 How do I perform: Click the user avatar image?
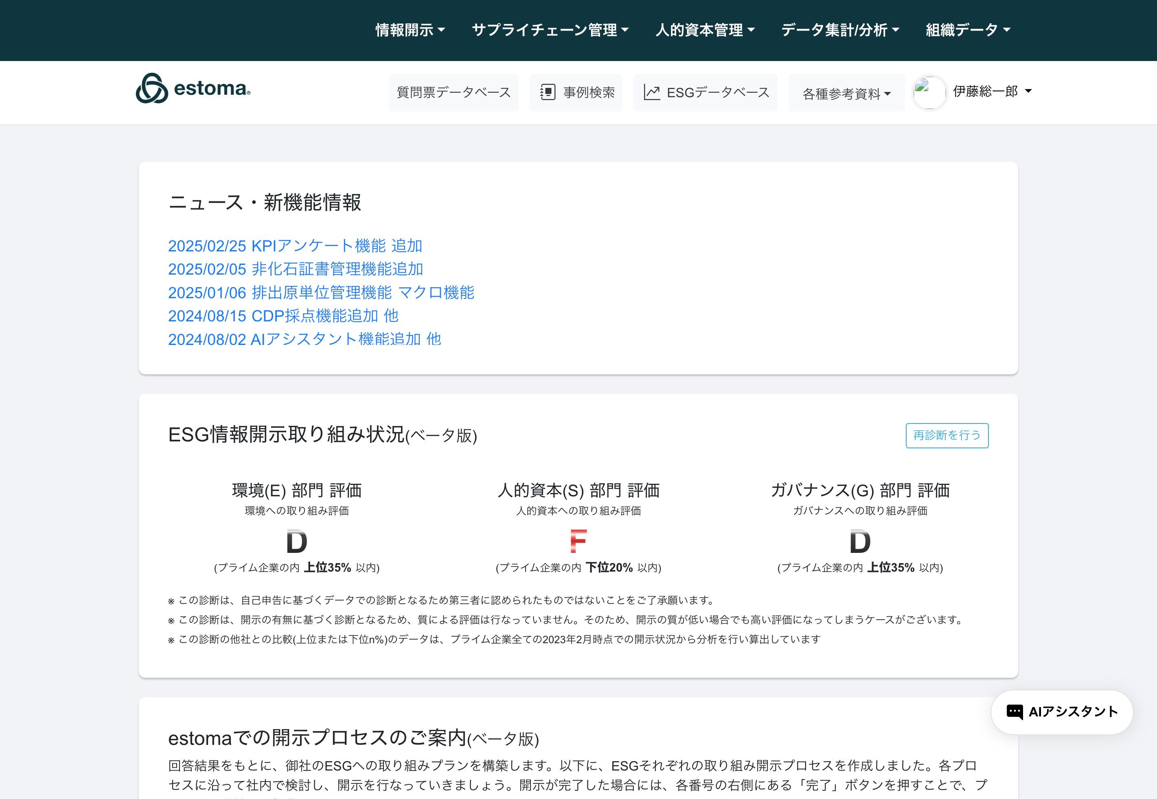pos(929,93)
